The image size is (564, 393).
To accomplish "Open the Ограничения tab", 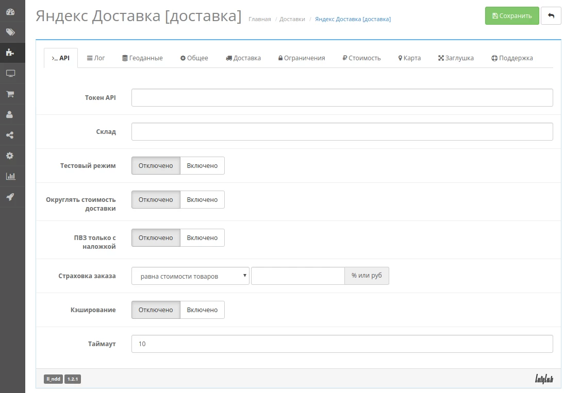I will (302, 58).
